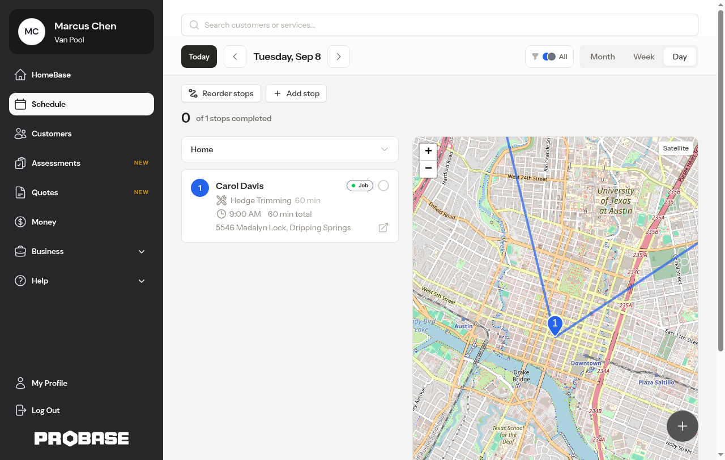The height and width of the screenshot is (460, 725).
Task: Click Add stop button
Action: 296,93
